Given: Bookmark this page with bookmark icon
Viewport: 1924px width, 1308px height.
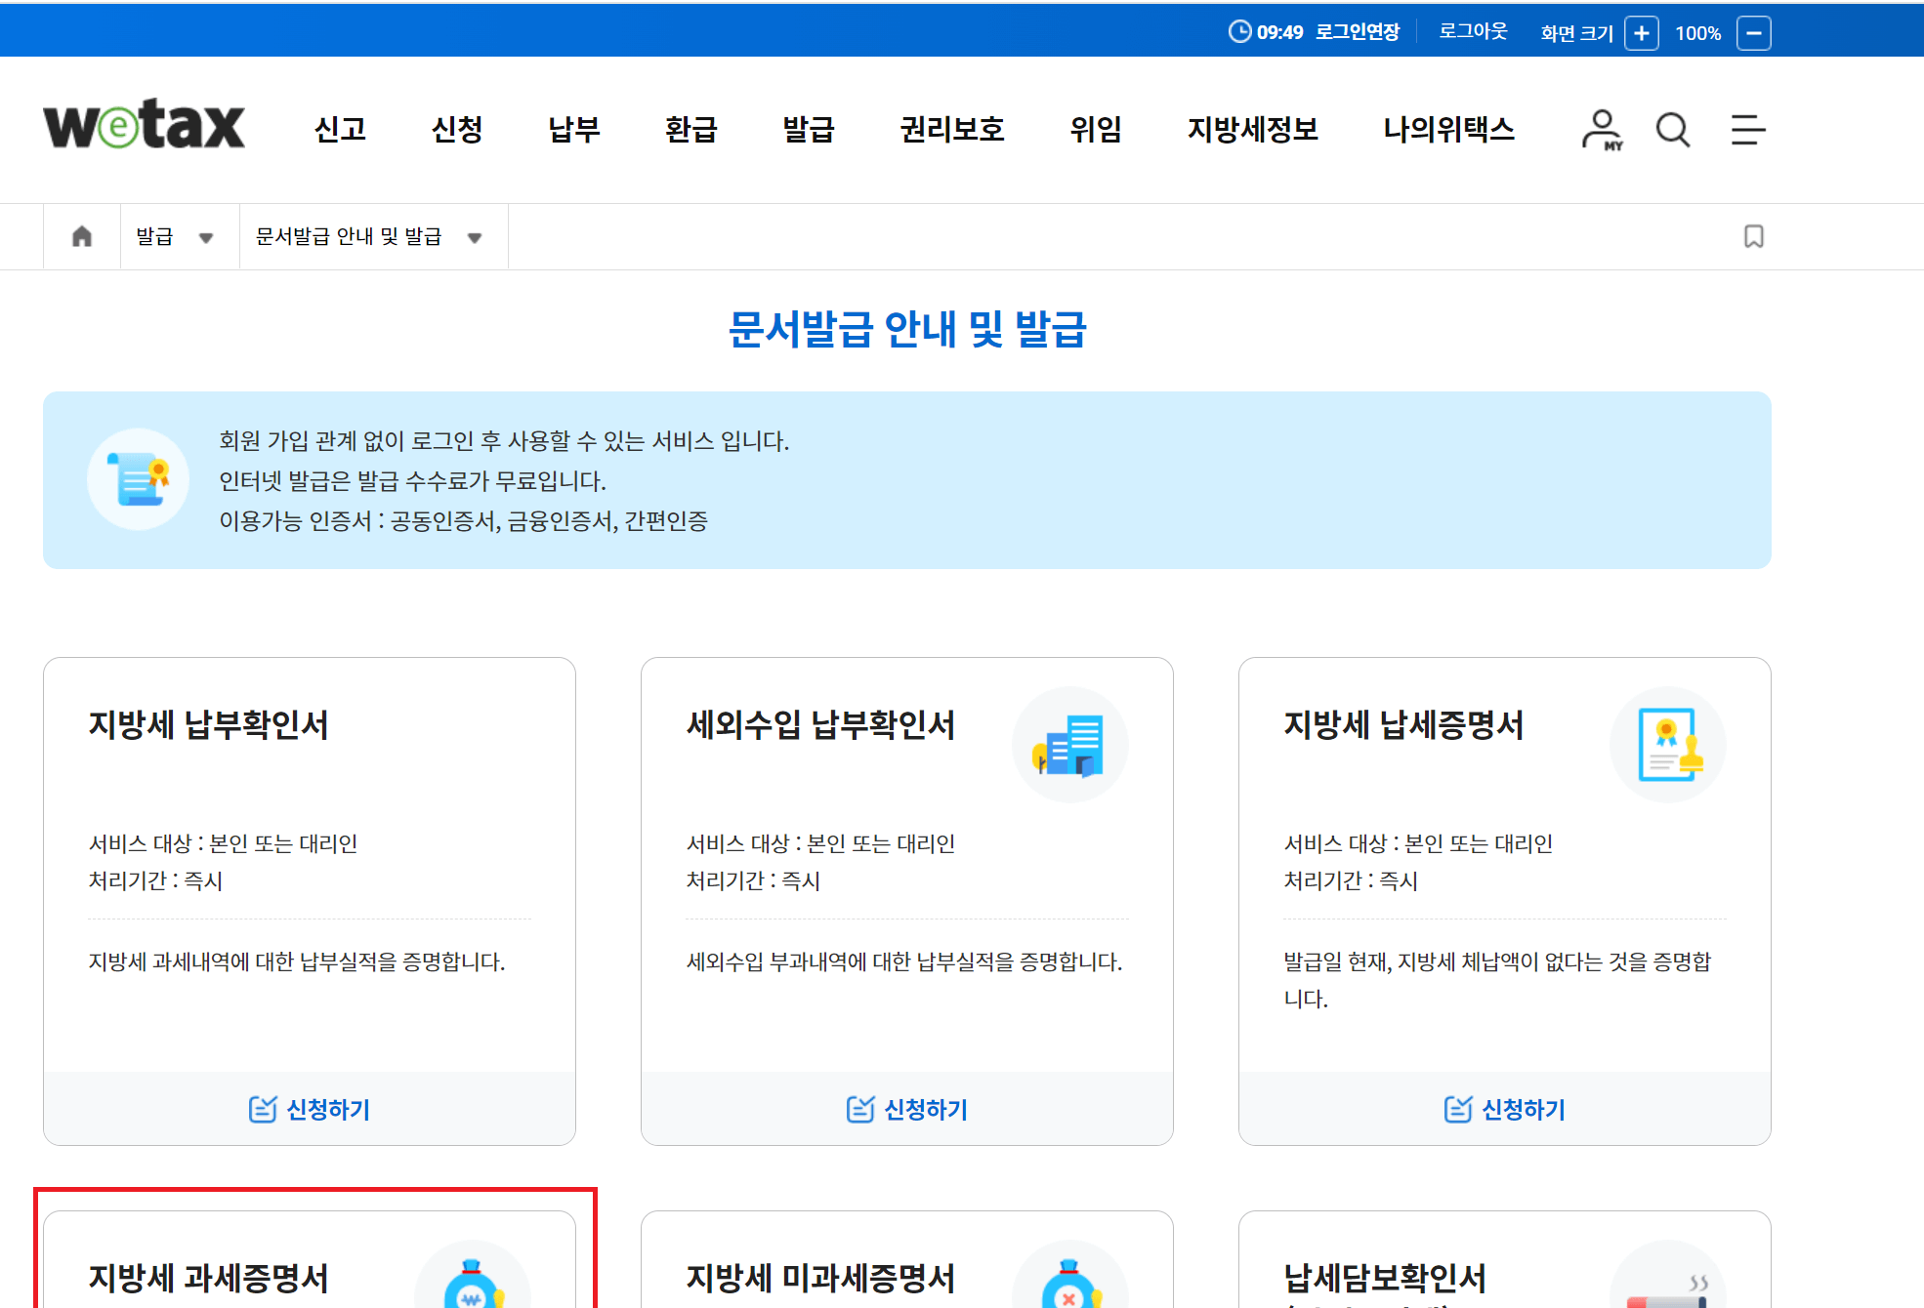Looking at the screenshot, I should point(1754,236).
